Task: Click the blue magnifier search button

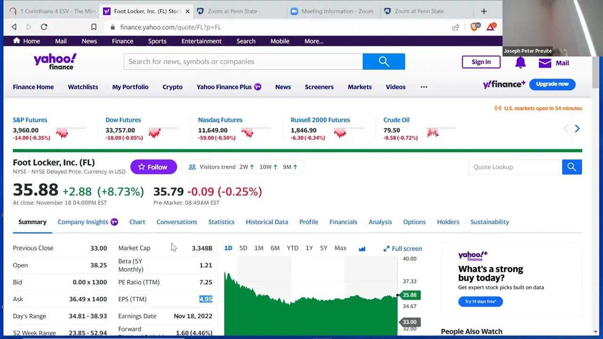Action: tap(384, 62)
